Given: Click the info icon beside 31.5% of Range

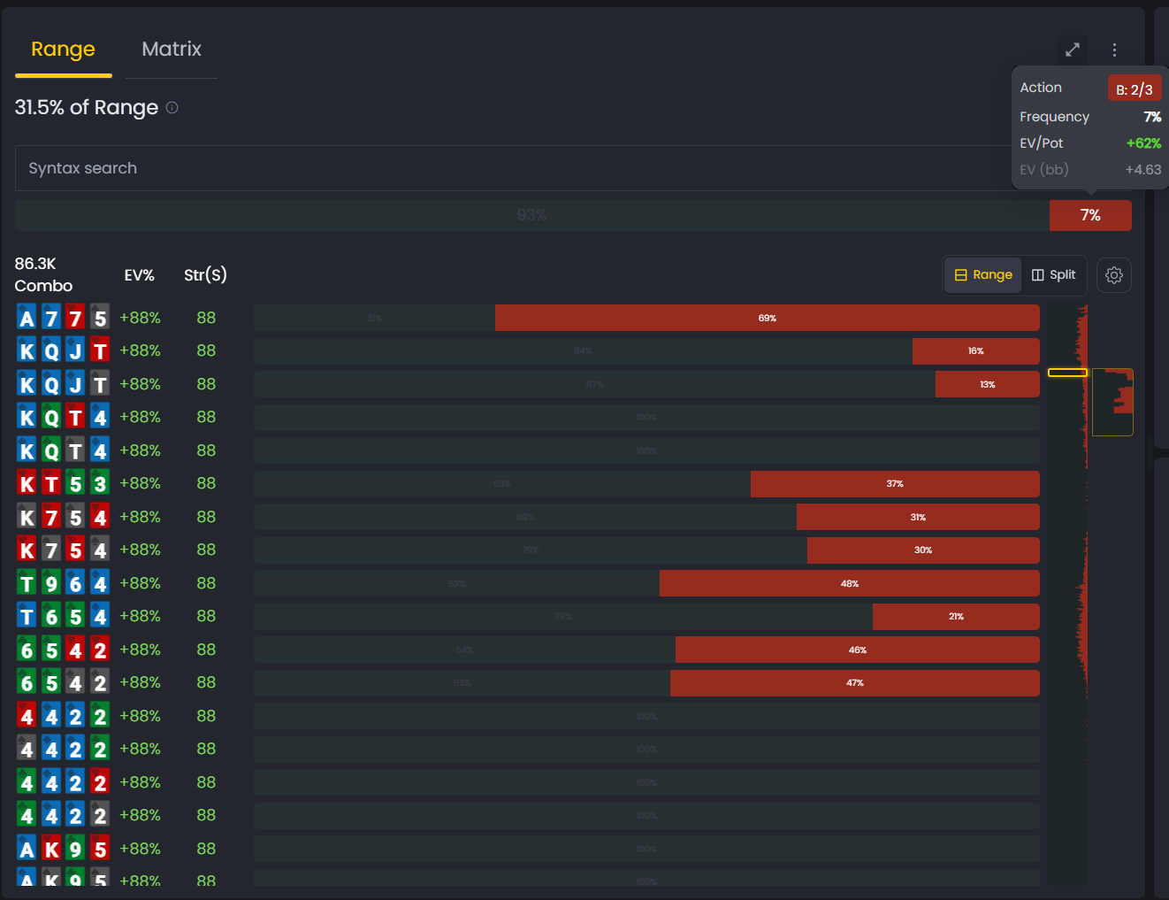Looking at the screenshot, I should click(x=172, y=107).
